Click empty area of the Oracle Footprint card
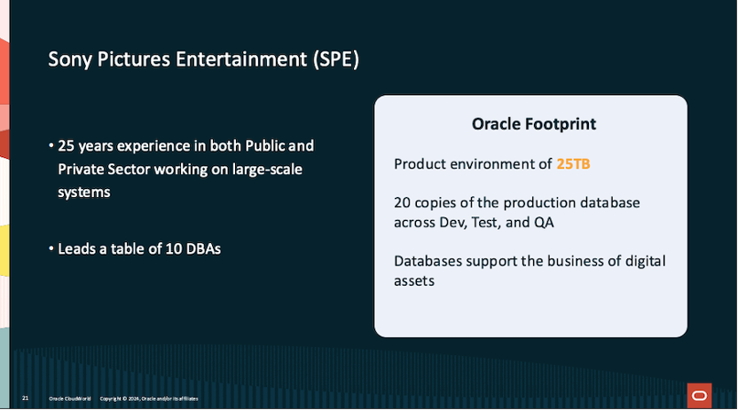The width and height of the screenshot is (738, 410). tap(530, 309)
